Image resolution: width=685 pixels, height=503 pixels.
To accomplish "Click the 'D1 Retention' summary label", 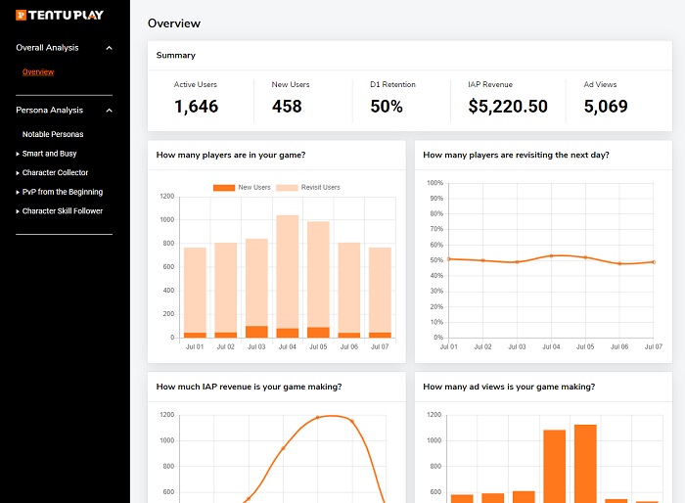I will 392,84.
